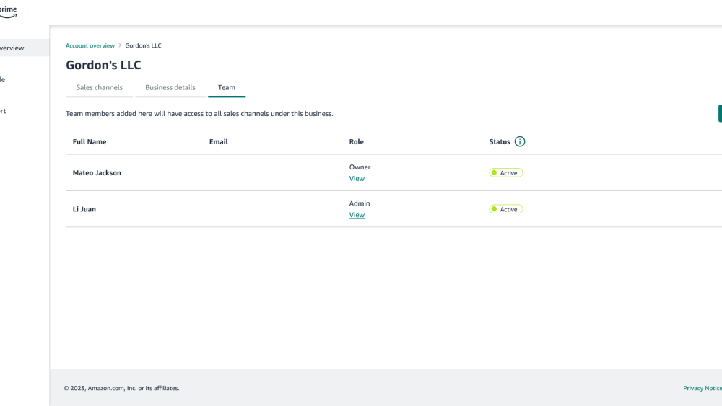Click the Active status badge for Mateo Jackson
The image size is (722, 406).
tap(505, 173)
